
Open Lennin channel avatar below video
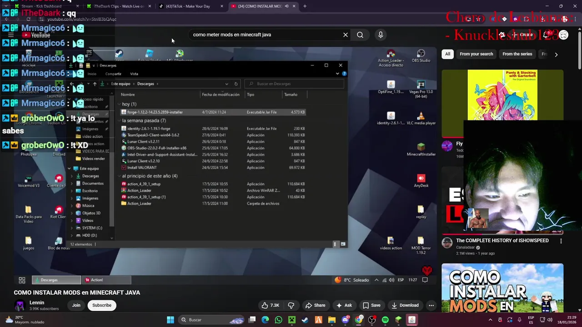(x=20, y=305)
